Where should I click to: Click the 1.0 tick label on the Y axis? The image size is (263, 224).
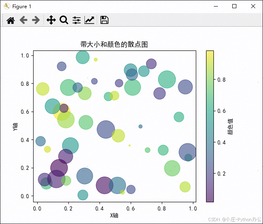click(x=25, y=55)
